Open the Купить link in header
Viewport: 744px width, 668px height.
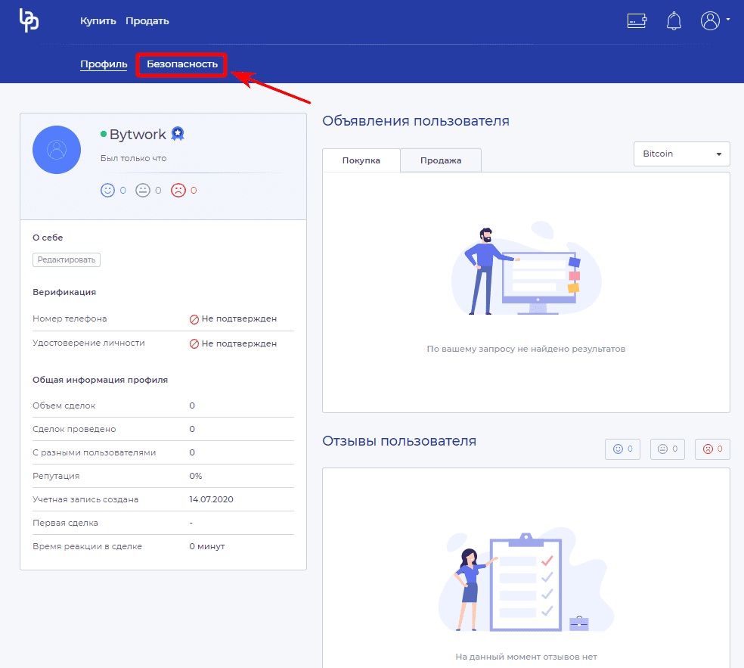pos(98,21)
